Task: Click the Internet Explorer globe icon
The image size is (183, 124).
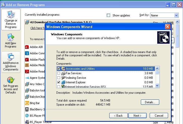Action: pyautogui.click(x=63, y=82)
